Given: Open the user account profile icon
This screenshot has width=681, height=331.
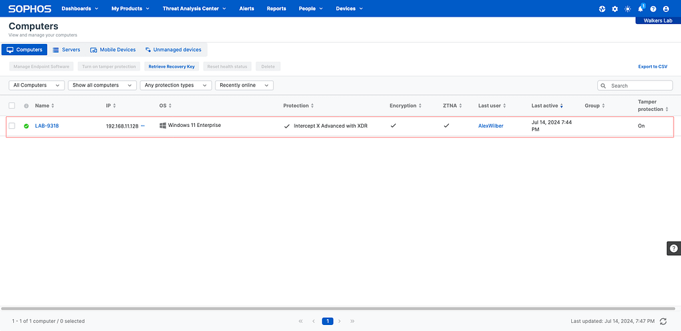Looking at the screenshot, I should coord(666,9).
